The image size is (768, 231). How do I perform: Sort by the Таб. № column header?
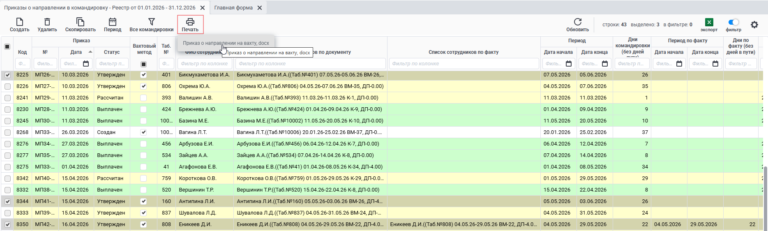pyautogui.click(x=166, y=49)
